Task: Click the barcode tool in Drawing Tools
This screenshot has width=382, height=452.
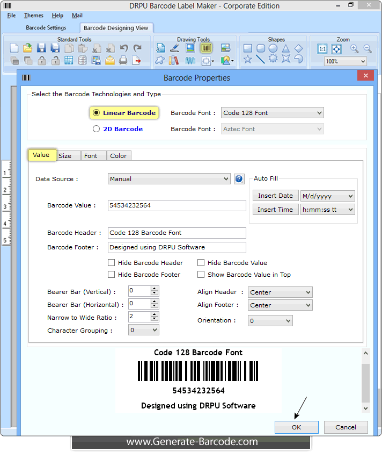Action: (x=207, y=48)
